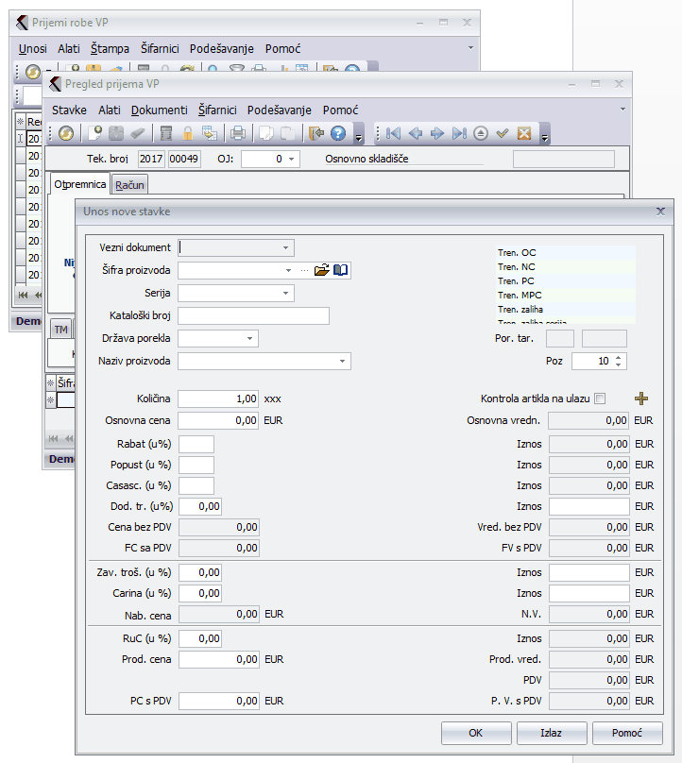Go to first record navigation arrow
The image size is (682, 763).
(x=394, y=133)
